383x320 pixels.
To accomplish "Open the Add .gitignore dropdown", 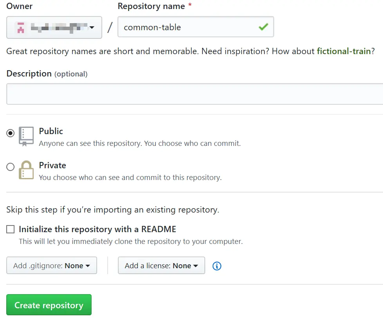I will pyautogui.click(x=52, y=265).
